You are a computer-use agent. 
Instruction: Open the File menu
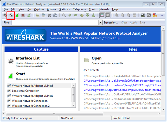point(6,9)
